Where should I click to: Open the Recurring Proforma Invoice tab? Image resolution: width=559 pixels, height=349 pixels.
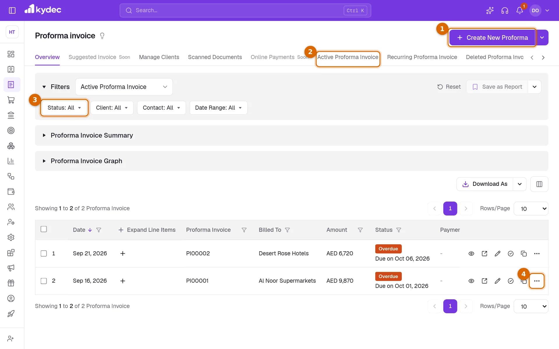pos(422,57)
